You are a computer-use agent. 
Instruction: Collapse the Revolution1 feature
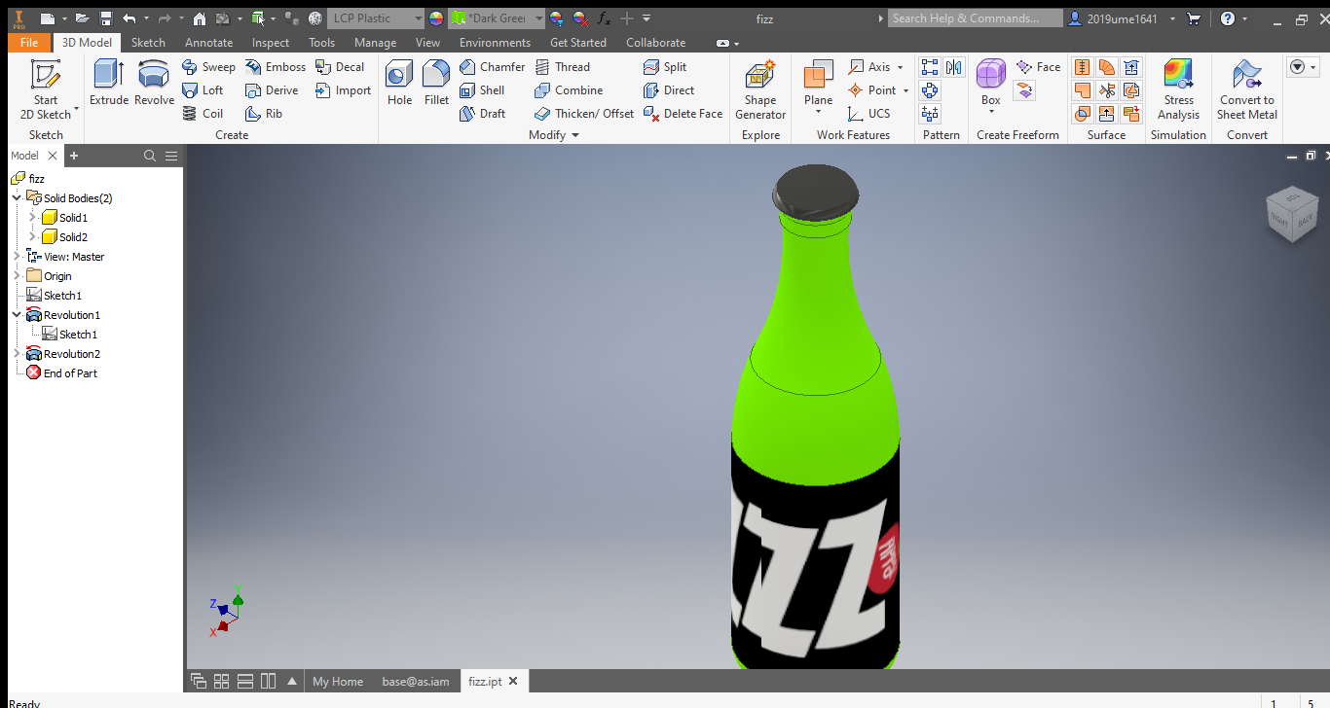click(x=17, y=314)
